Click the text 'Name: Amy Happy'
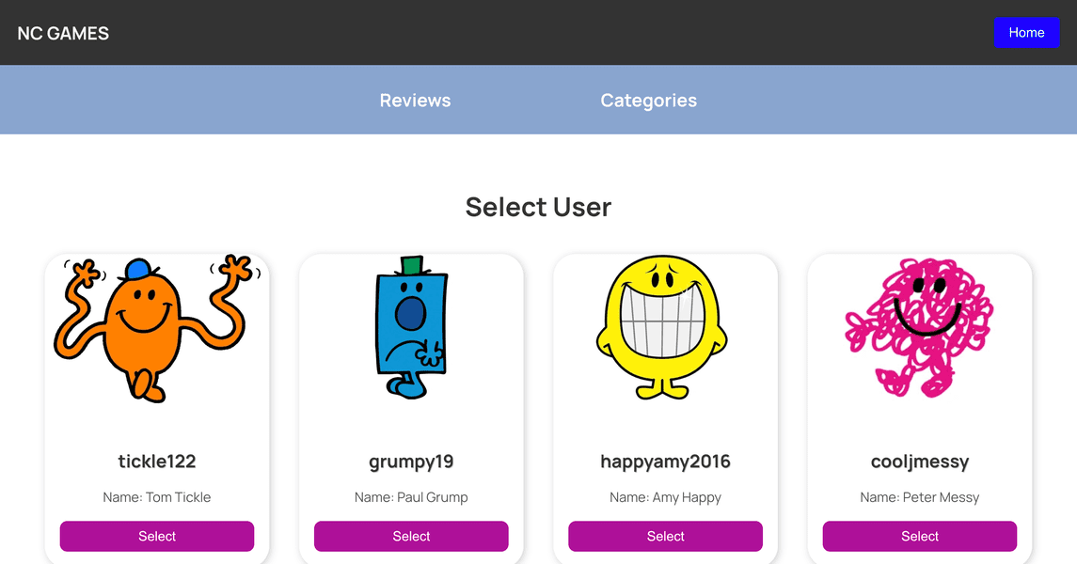This screenshot has width=1077, height=564. tap(665, 496)
